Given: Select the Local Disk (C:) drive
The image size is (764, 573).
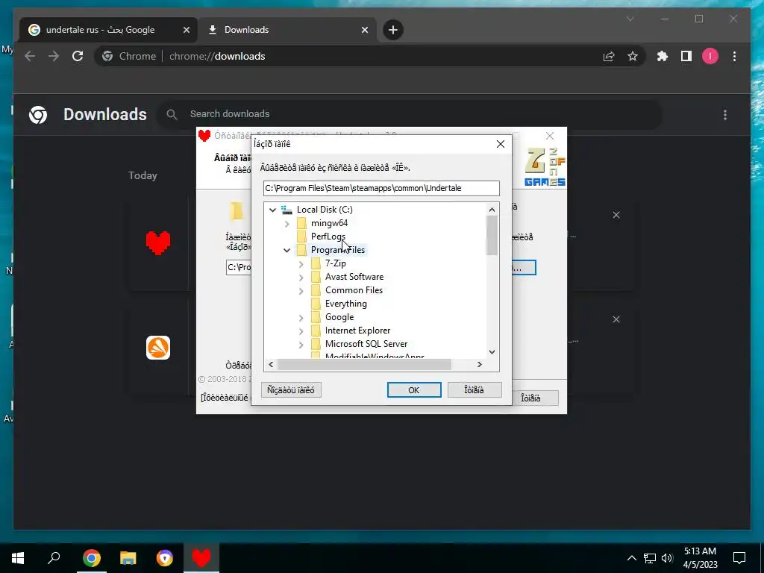Looking at the screenshot, I should click(325, 210).
